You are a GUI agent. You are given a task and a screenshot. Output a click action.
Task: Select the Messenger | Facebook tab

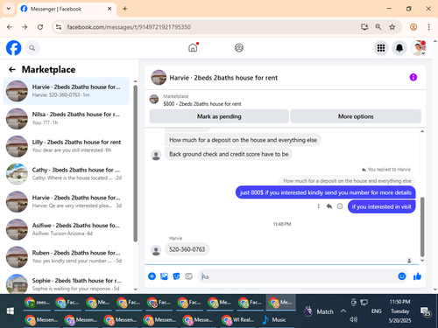coord(67,9)
